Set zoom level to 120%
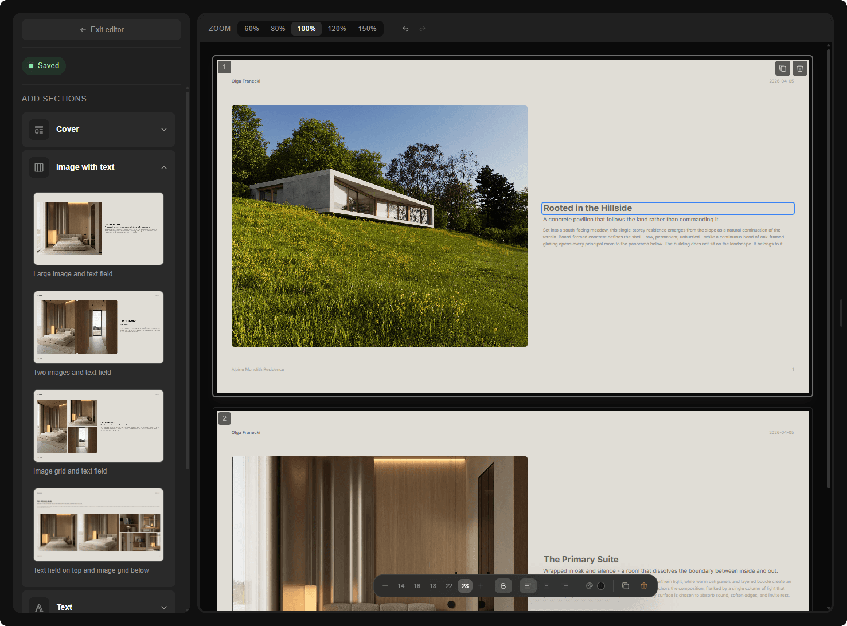This screenshot has height=626, width=847. click(337, 29)
